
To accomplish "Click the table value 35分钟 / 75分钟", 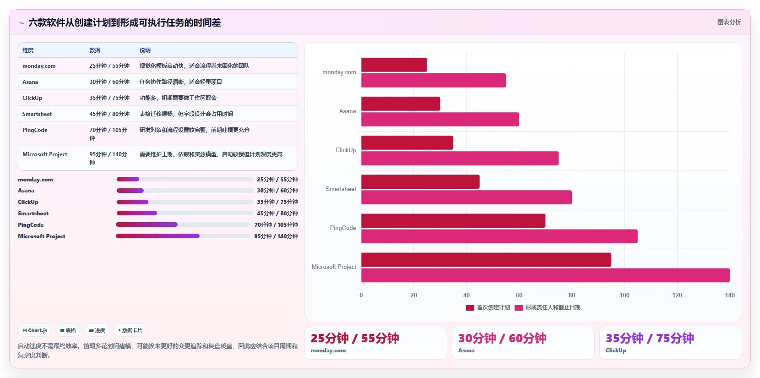I will [x=109, y=98].
